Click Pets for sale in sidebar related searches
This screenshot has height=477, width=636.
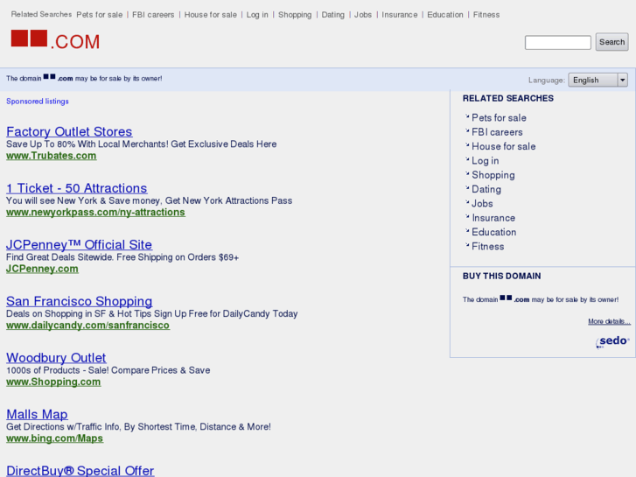[499, 118]
